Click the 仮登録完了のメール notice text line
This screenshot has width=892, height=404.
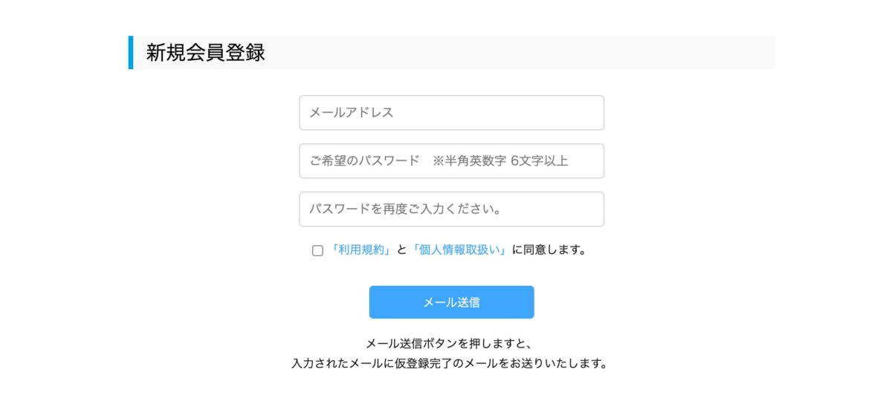click(x=450, y=364)
